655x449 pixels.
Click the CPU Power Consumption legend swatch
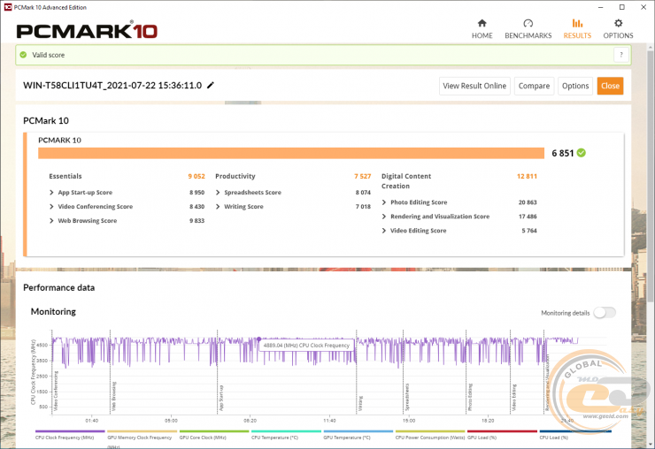point(430,431)
